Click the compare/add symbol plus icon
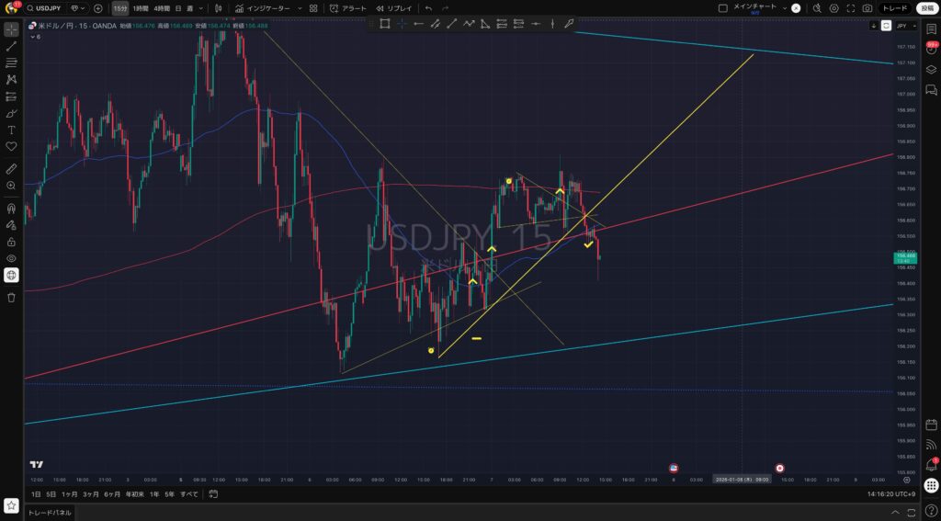941x521 pixels. [x=97, y=8]
